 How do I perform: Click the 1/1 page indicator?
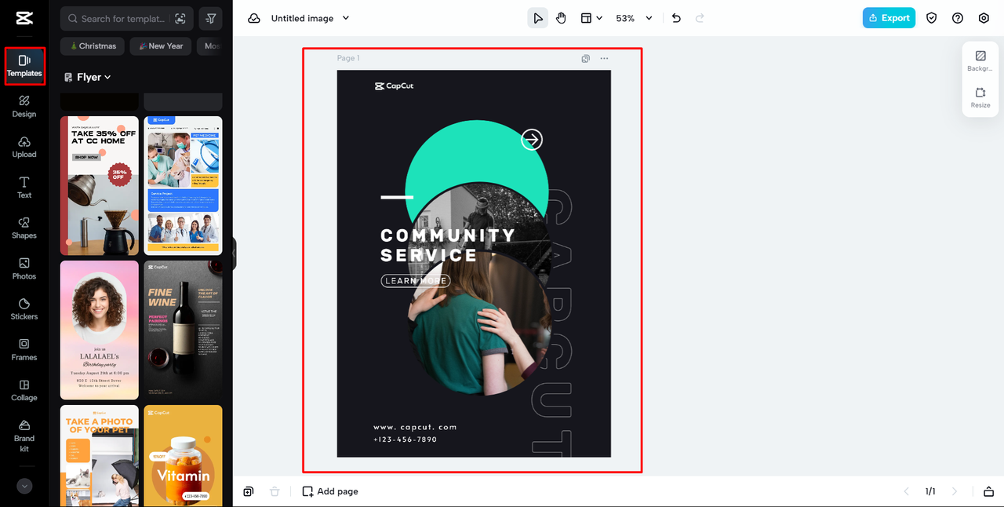(930, 491)
